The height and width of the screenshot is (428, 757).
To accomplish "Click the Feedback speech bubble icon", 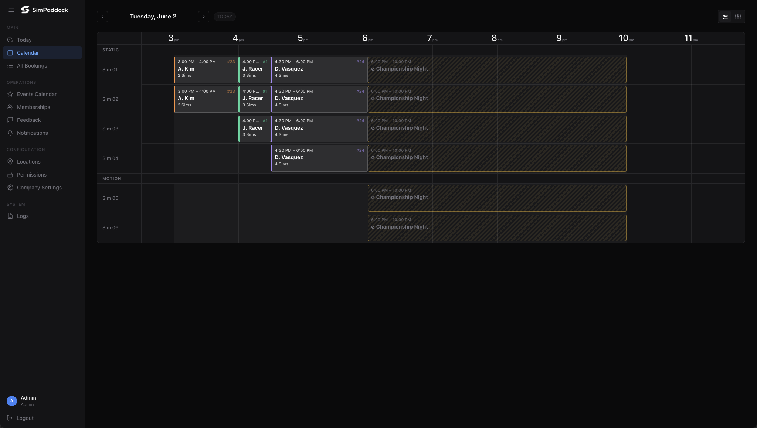I will pos(10,120).
